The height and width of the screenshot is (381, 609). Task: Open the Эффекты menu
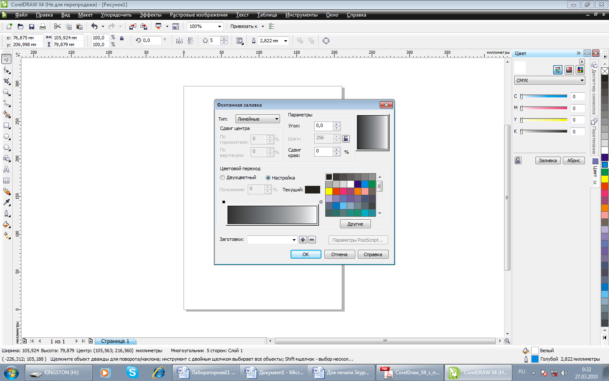pos(151,15)
